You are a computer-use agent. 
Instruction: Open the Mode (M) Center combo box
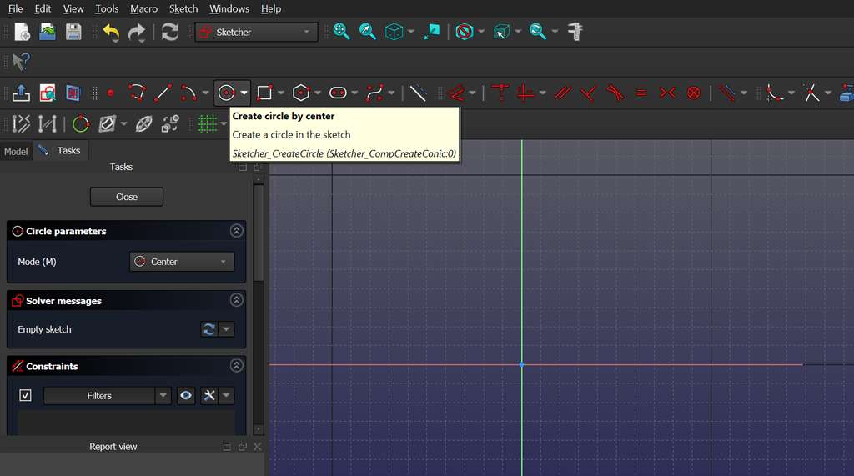pyautogui.click(x=182, y=262)
